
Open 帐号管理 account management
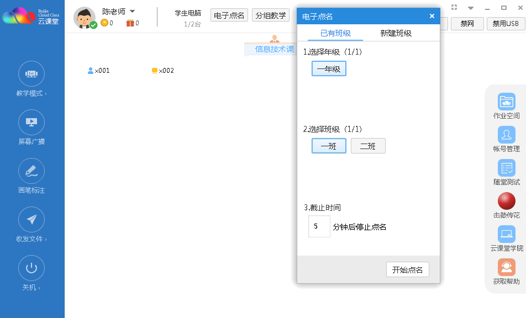[x=506, y=135]
